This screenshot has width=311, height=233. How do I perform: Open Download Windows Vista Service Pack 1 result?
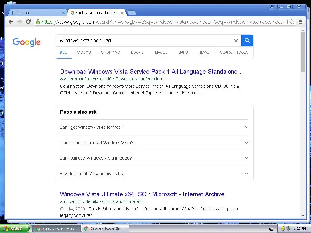[152, 72]
